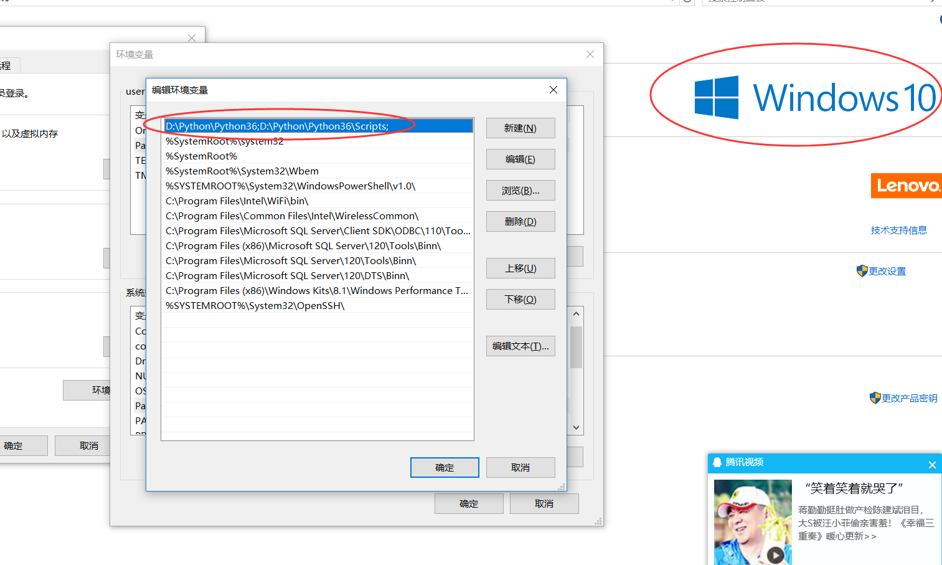Confirm edit dialog with 确定 button
942x565 pixels.
point(445,468)
